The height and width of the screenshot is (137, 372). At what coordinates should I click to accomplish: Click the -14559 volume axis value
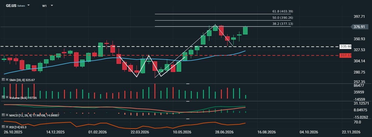(359, 99)
